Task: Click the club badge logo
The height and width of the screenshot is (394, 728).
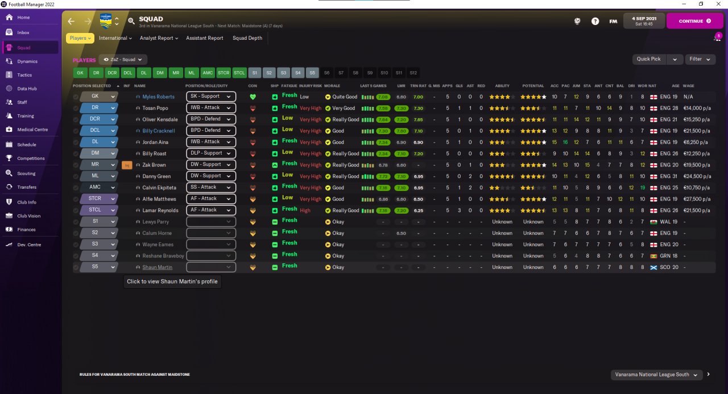Action: [x=106, y=21]
